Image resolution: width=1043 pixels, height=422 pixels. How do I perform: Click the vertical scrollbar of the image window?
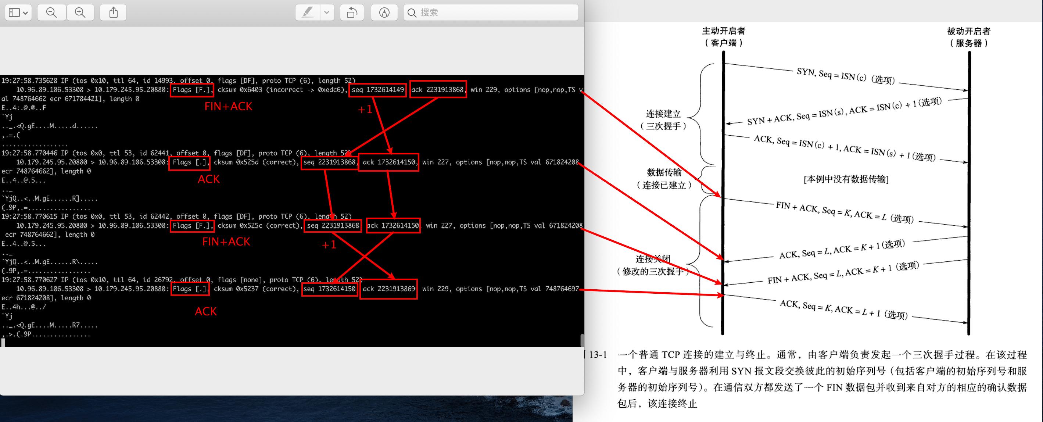tap(582, 339)
